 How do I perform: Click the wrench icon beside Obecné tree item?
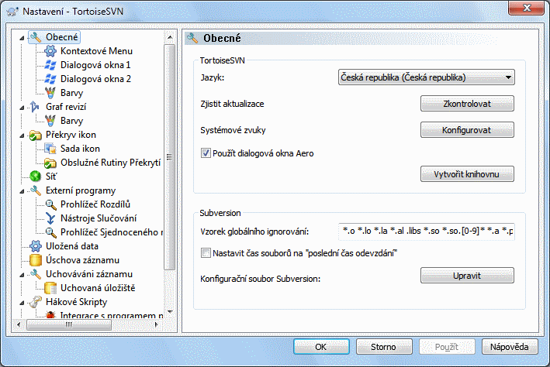tap(36, 37)
